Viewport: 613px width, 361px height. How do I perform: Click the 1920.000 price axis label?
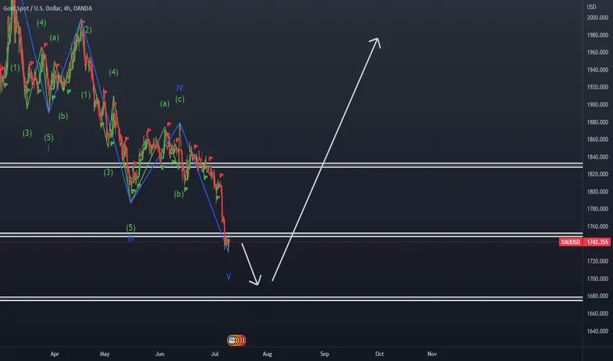pyautogui.click(x=597, y=87)
